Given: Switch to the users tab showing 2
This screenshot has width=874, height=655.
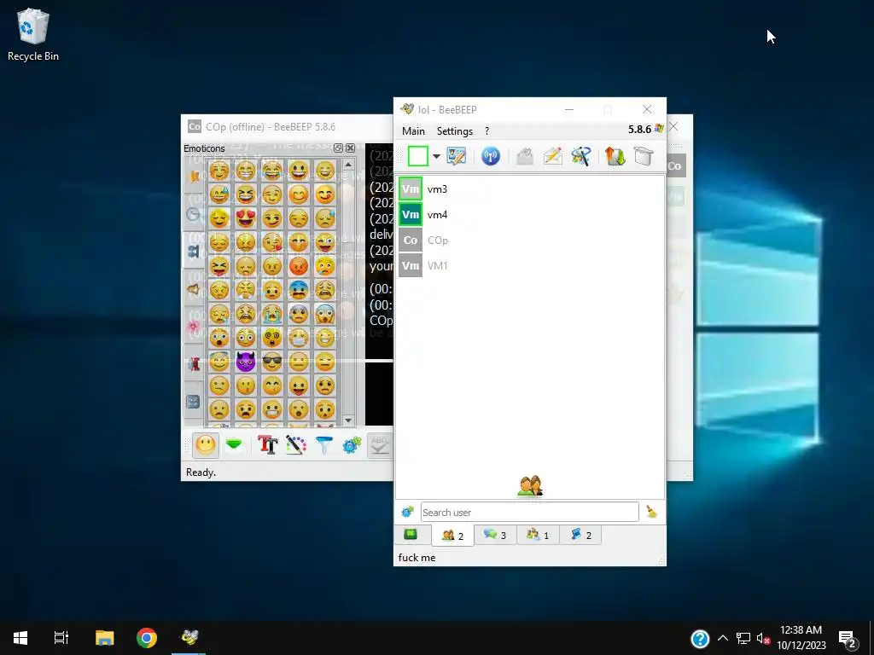Looking at the screenshot, I should point(452,536).
